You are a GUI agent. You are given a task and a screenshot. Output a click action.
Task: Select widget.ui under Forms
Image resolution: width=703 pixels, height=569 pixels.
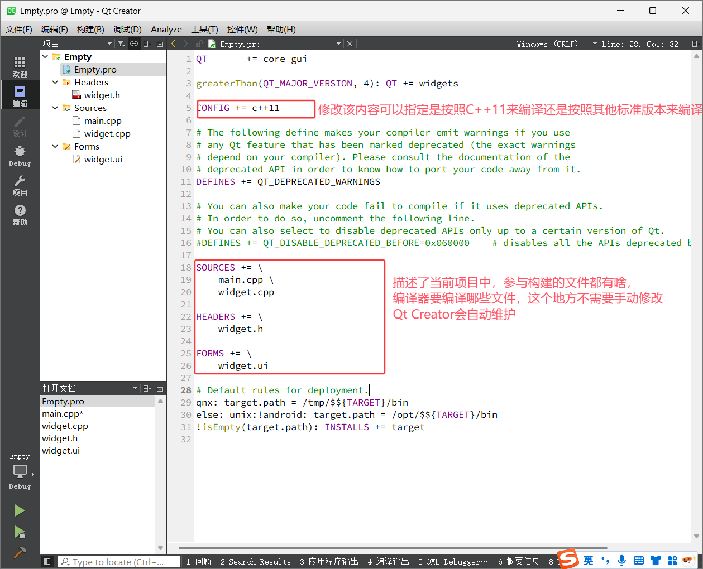coord(103,159)
